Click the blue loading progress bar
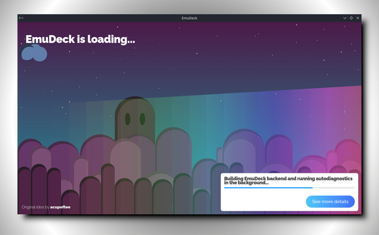This screenshot has height=235, width=379. [289, 188]
